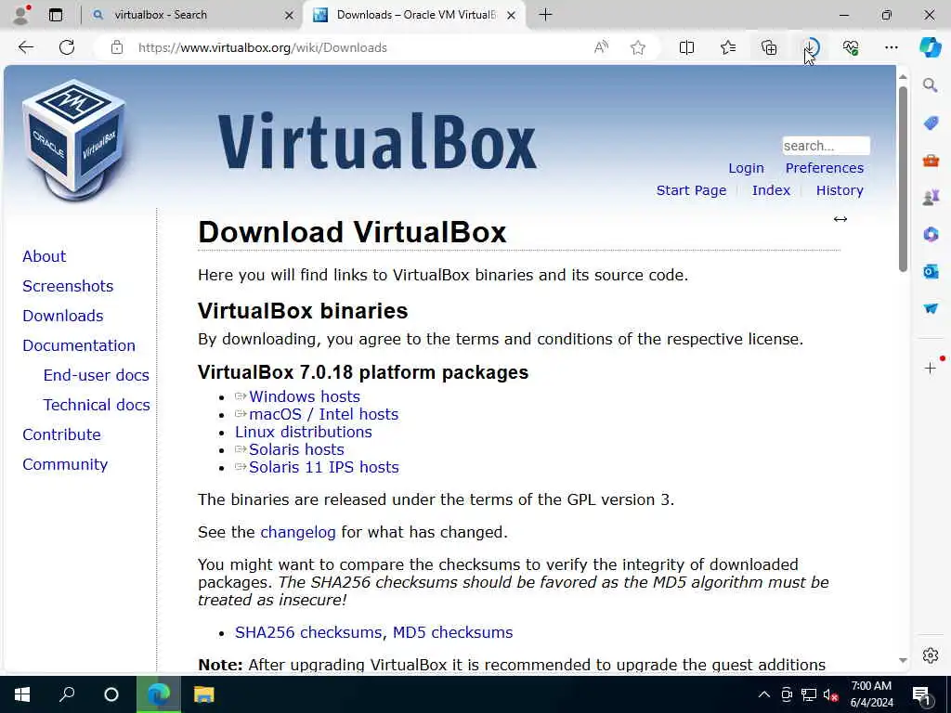Image resolution: width=951 pixels, height=713 pixels.
Task: Open sidebar Microsoft 365 icon
Action: pyautogui.click(x=931, y=234)
